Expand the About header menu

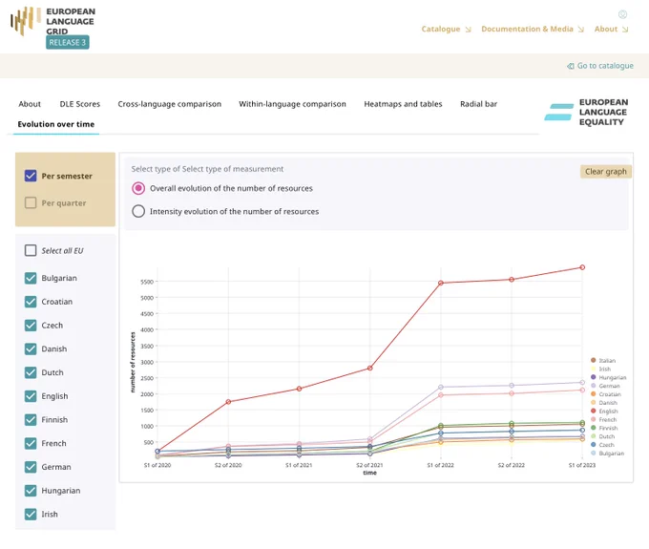[612, 29]
